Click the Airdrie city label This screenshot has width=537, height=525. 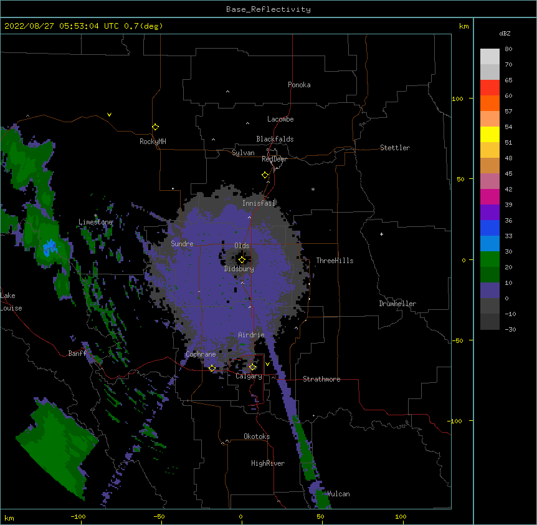click(x=251, y=335)
